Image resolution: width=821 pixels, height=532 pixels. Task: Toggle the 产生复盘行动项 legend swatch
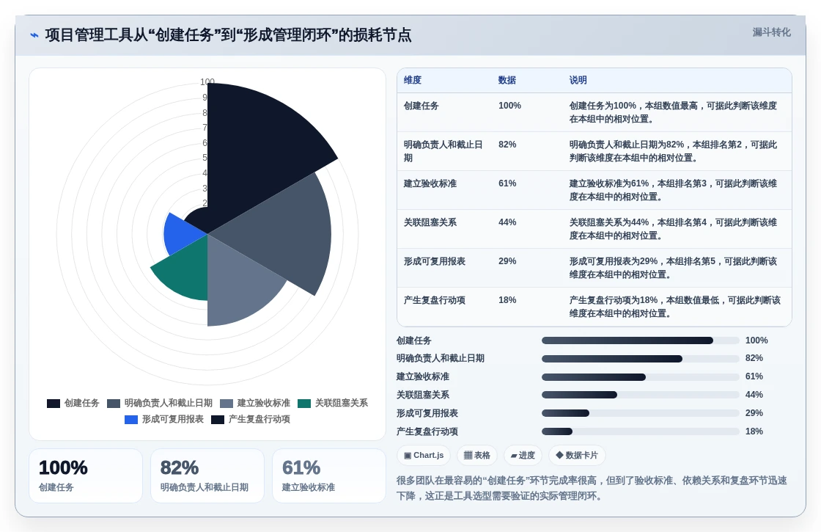click(x=218, y=419)
